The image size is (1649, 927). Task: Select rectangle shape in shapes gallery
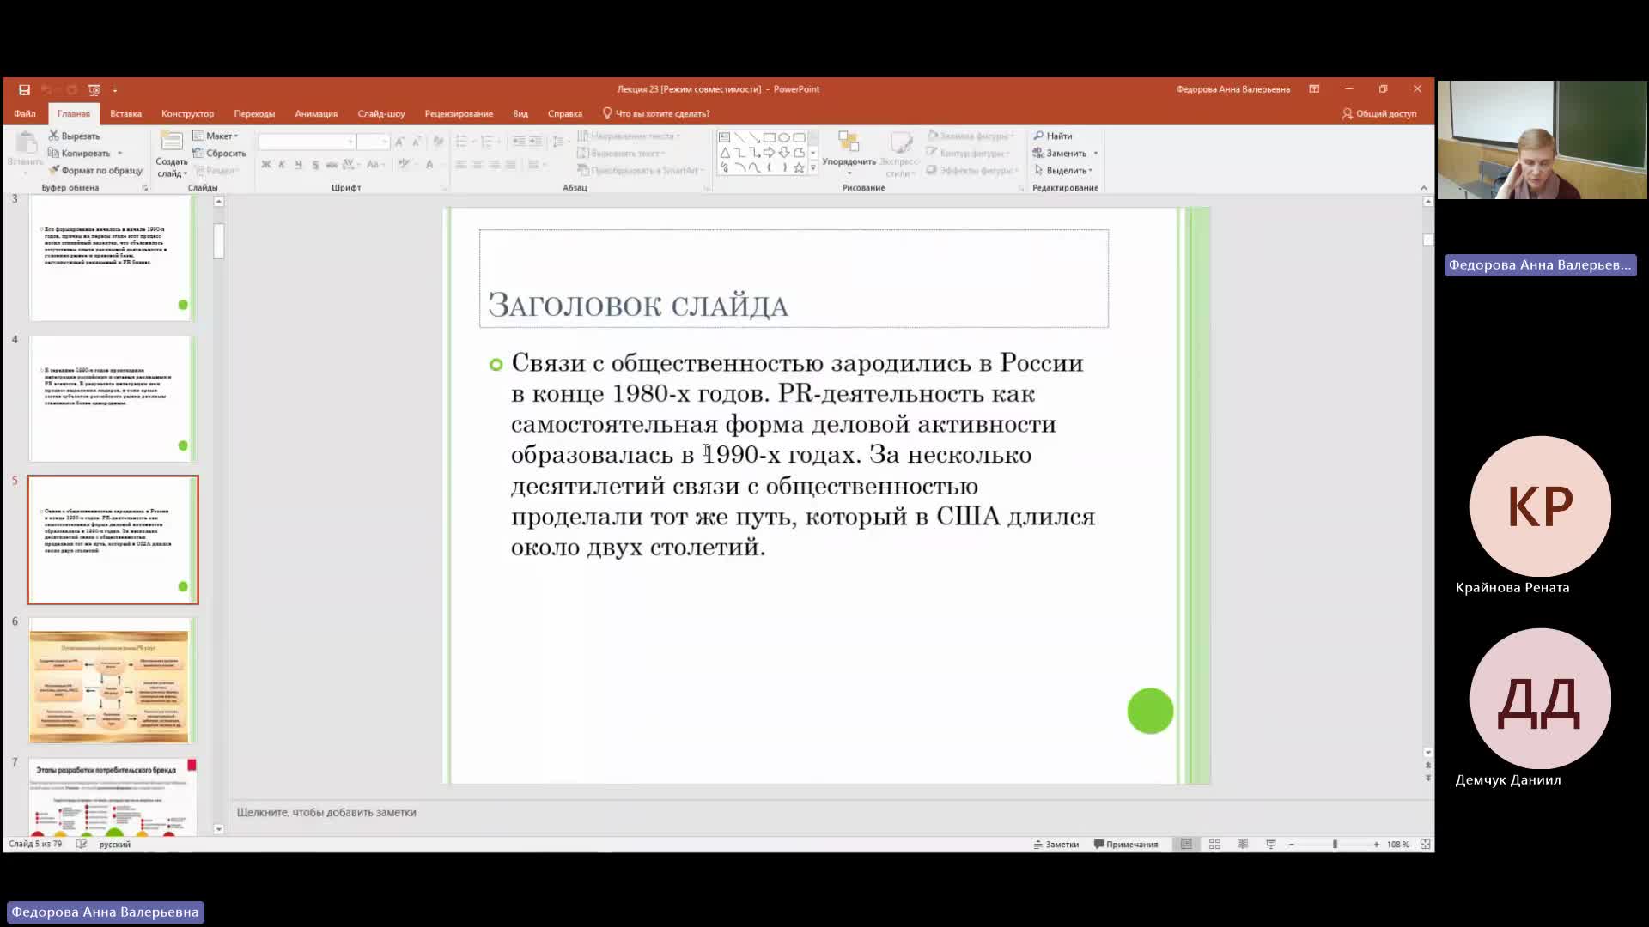(769, 137)
